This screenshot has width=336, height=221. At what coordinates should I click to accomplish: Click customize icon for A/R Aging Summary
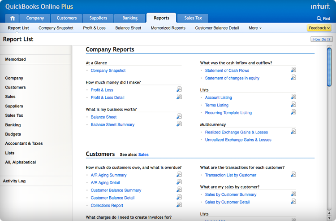tap(179, 174)
